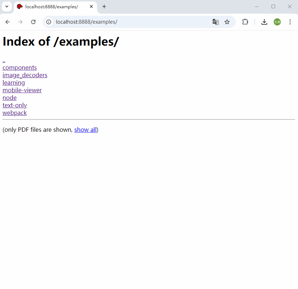Click the 'only PDF files are shown' text

[x=38, y=130]
